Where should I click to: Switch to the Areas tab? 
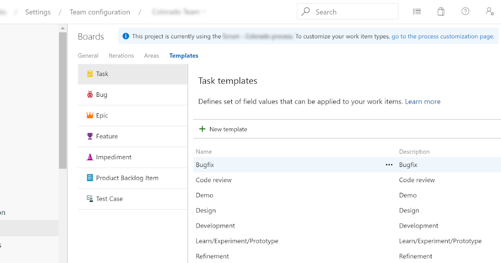(152, 56)
